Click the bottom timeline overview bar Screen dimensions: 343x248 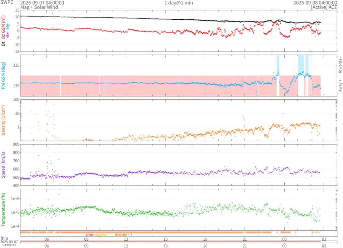pos(170,242)
